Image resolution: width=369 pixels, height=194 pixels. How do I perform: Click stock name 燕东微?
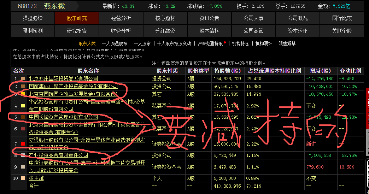pos(54,6)
